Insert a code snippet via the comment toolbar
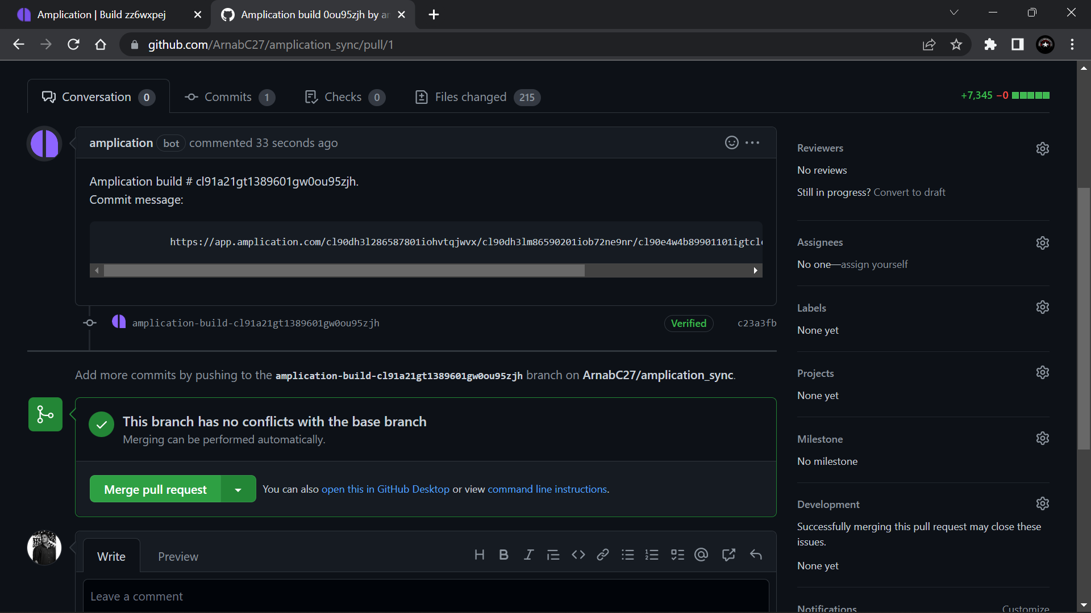 (x=578, y=555)
